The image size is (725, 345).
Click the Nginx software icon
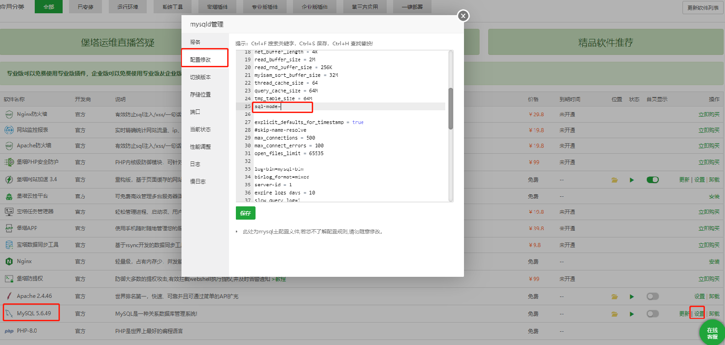[9, 261]
